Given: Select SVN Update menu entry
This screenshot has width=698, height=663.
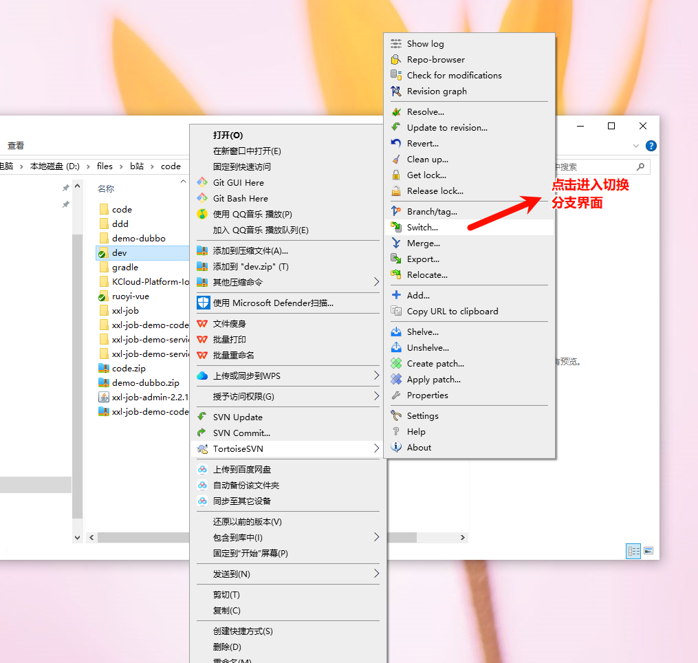Looking at the screenshot, I should click(288, 417).
